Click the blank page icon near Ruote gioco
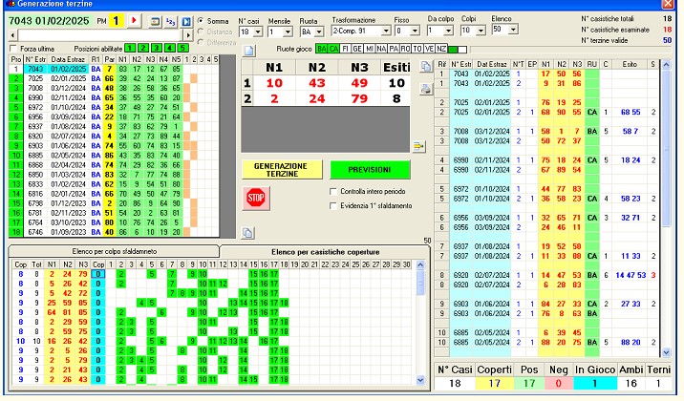The width and height of the screenshot is (684, 401). (x=247, y=61)
